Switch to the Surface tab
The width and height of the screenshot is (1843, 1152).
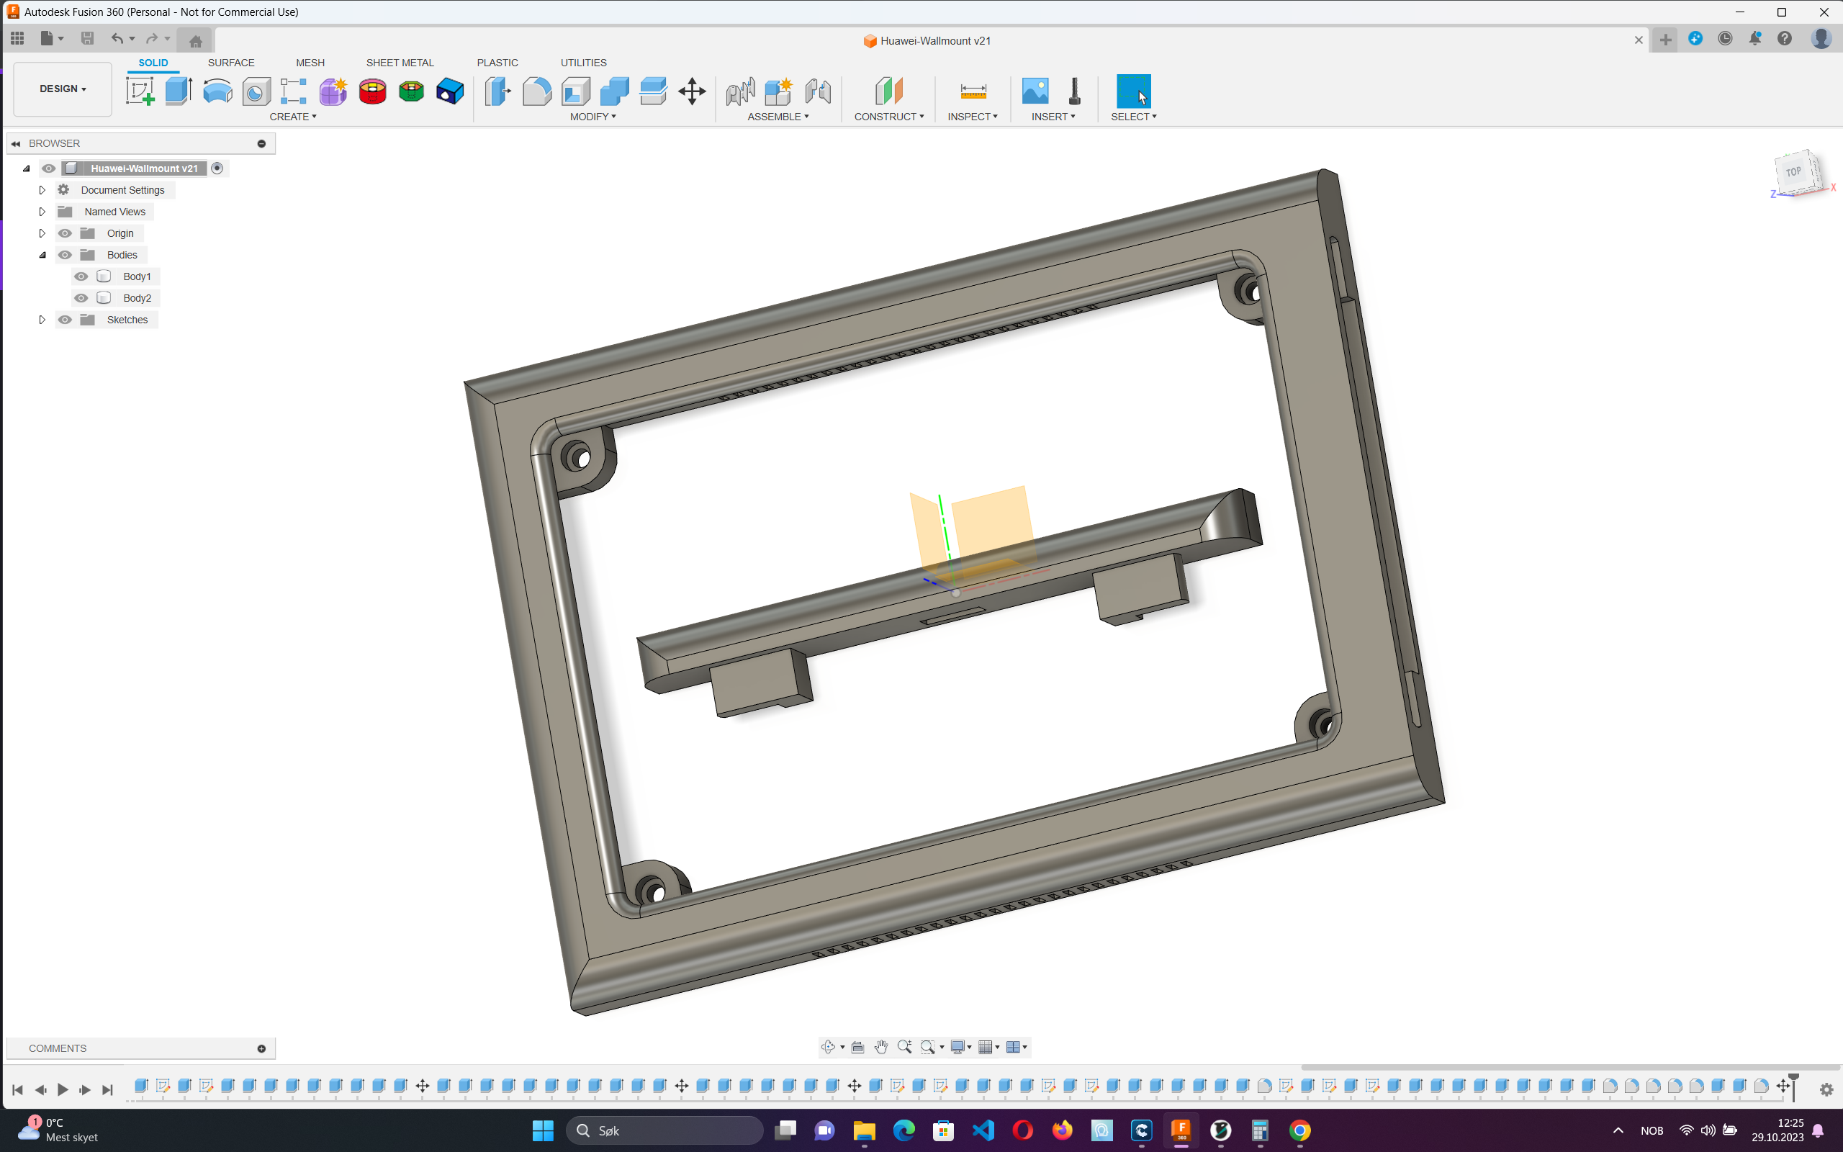click(x=233, y=63)
